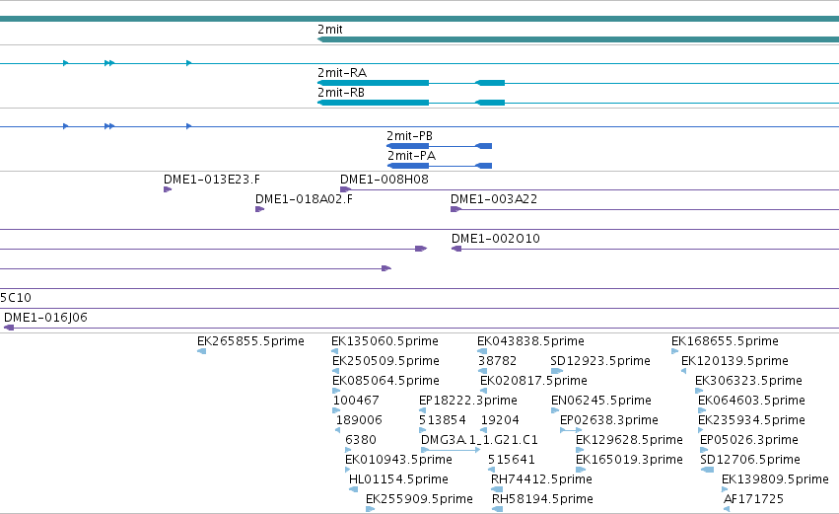839x514 pixels.
Task: Select EK265855.5prime EST label
Action: (250, 341)
